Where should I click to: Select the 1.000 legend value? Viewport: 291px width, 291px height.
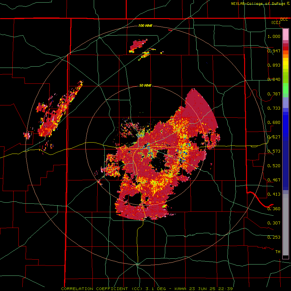click(274, 36)
